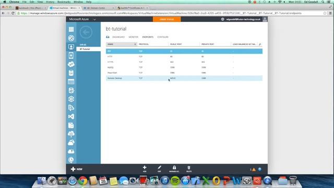Open Mobile Services icon in sidebar
This screenshot has width=334, height=188.
71,56
